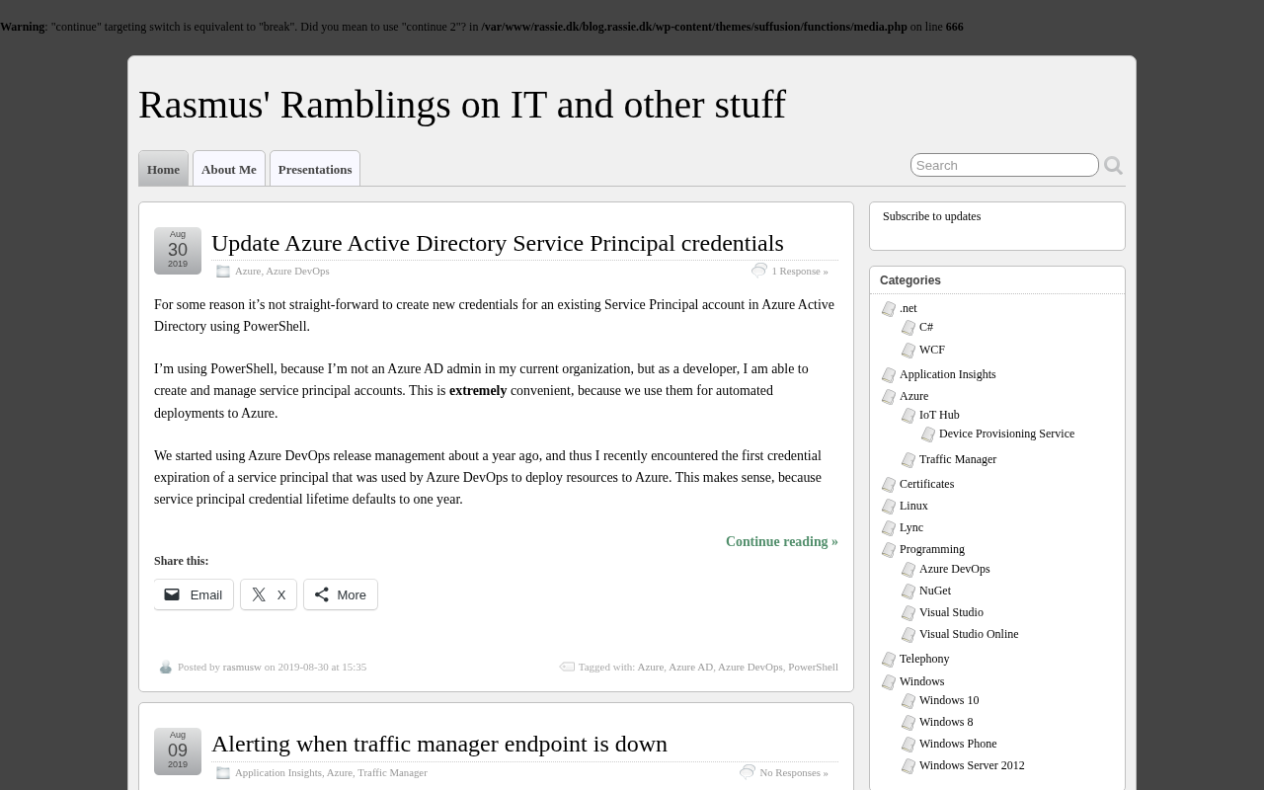Open the Windows Server 2012 category
This screenshot has width=1264, height=790.
[971, 765]
